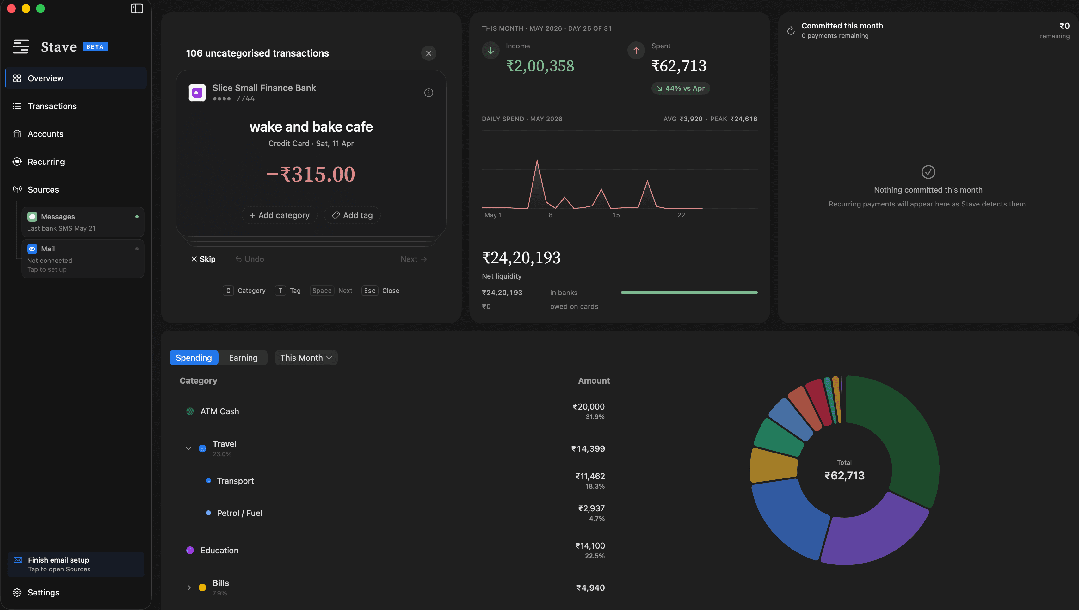Click Add category button

(279, 215)
